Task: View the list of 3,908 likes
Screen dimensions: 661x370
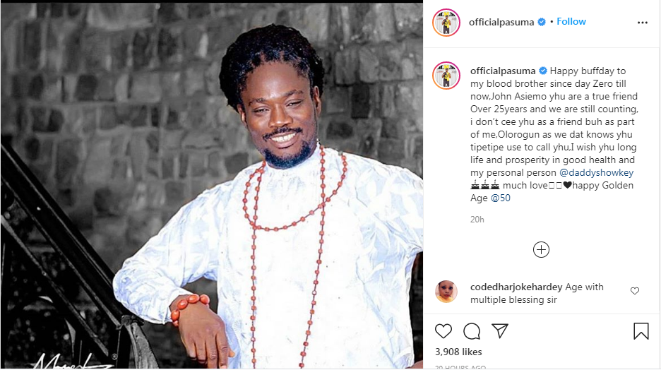Action: [458, 352]
